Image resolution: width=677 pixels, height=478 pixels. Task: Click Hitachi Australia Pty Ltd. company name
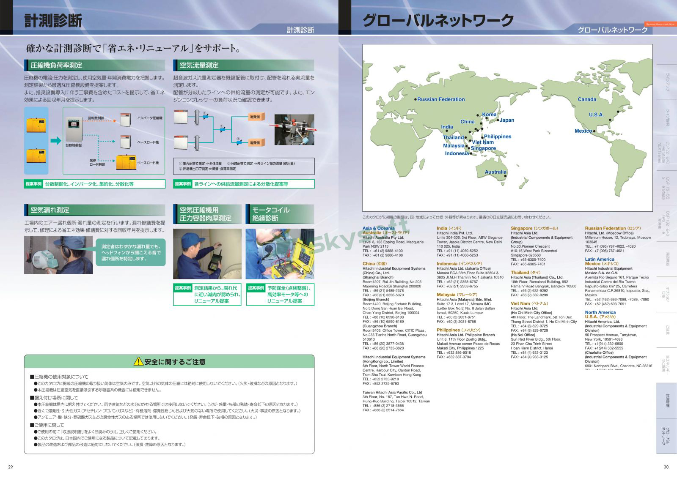383,238
